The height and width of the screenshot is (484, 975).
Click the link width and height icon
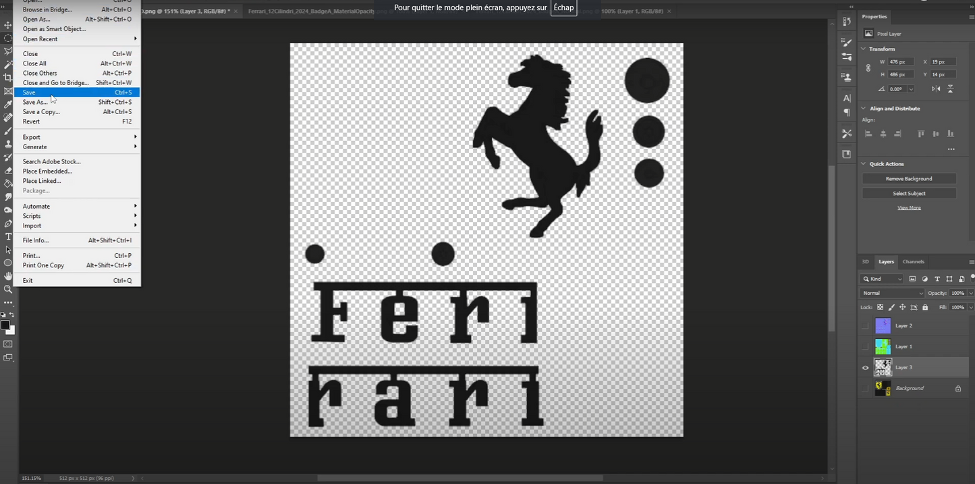click(868, 68)
